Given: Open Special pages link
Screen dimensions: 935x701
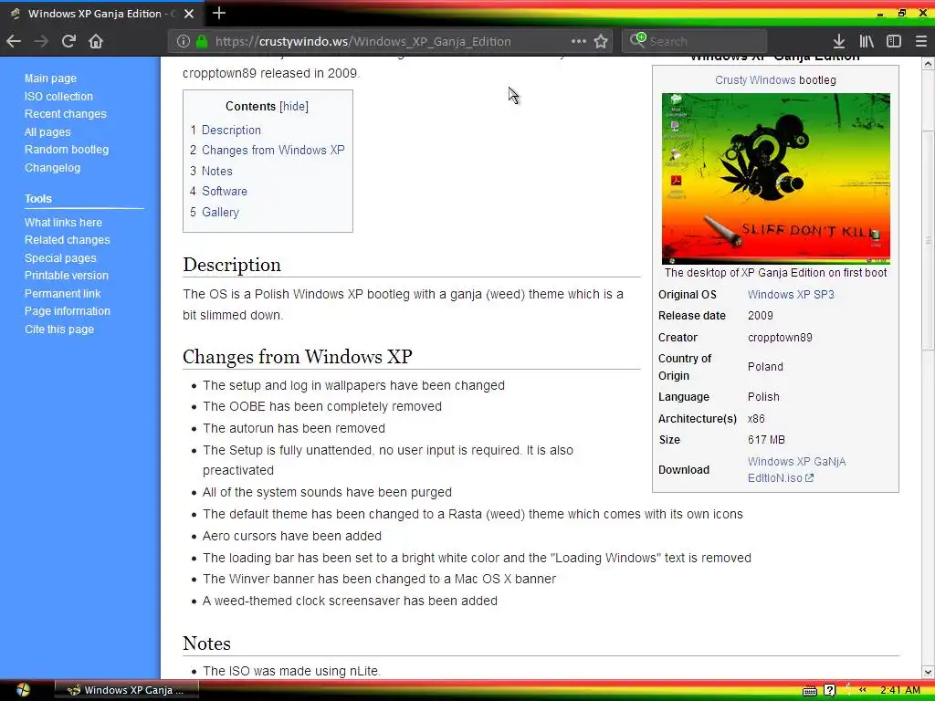Looking at the screenshot, I should click(60, 258).
